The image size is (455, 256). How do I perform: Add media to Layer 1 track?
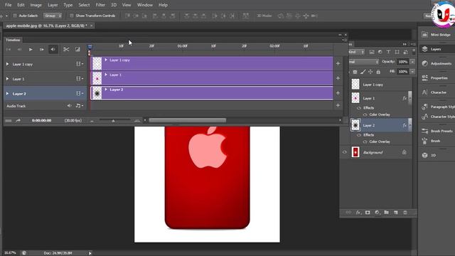[x=338, y=78]
